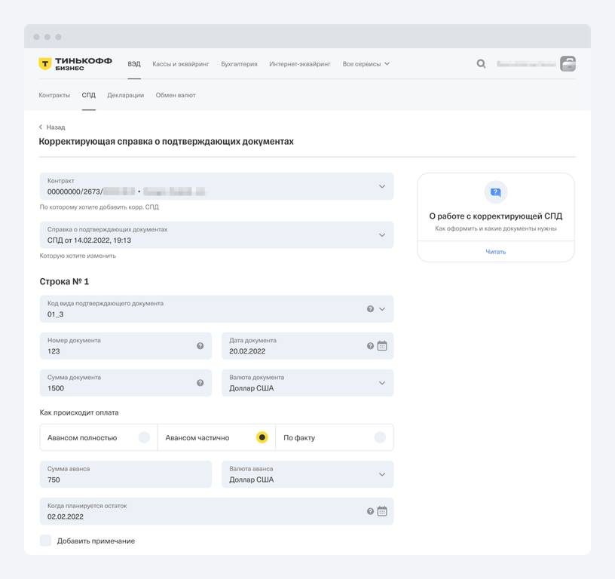
Task: Click the Читать link
Action: [495, 252]
